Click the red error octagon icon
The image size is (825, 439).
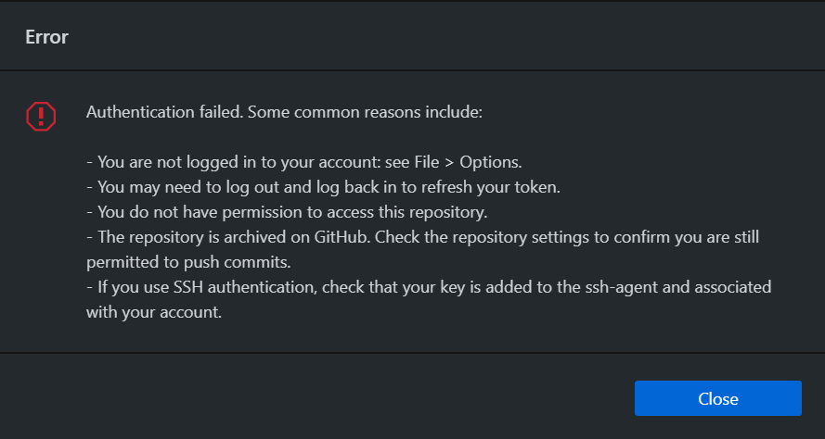tap(41, 116)
